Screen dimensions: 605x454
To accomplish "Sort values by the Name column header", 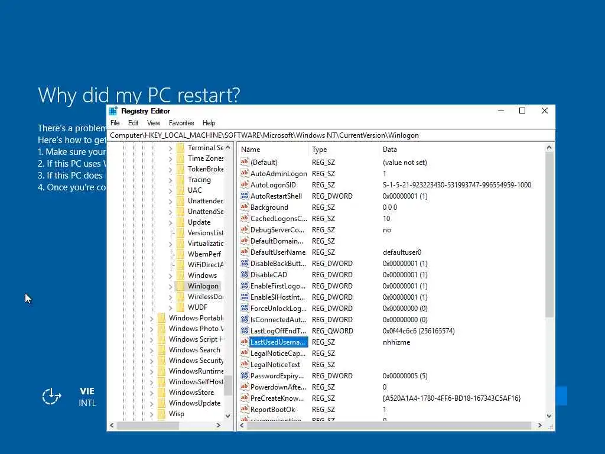I will [x=272, y=150].
